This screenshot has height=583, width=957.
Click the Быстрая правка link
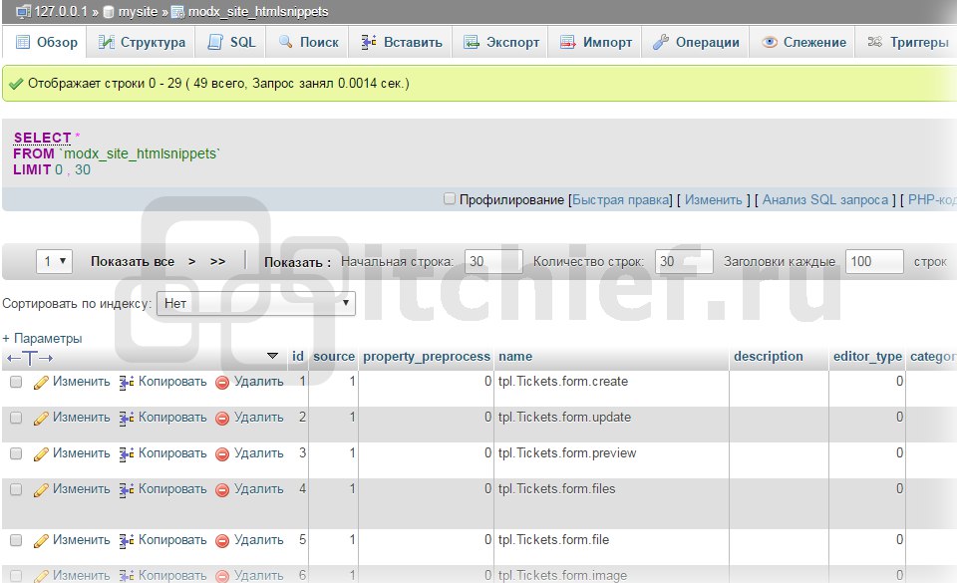621,199
